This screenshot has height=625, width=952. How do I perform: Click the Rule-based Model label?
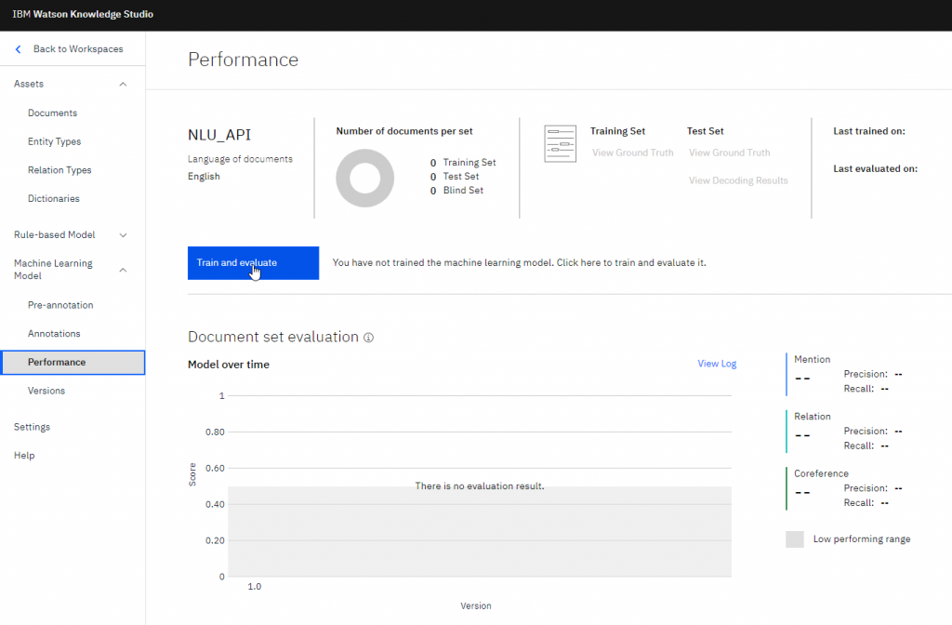tap(55, 235)
